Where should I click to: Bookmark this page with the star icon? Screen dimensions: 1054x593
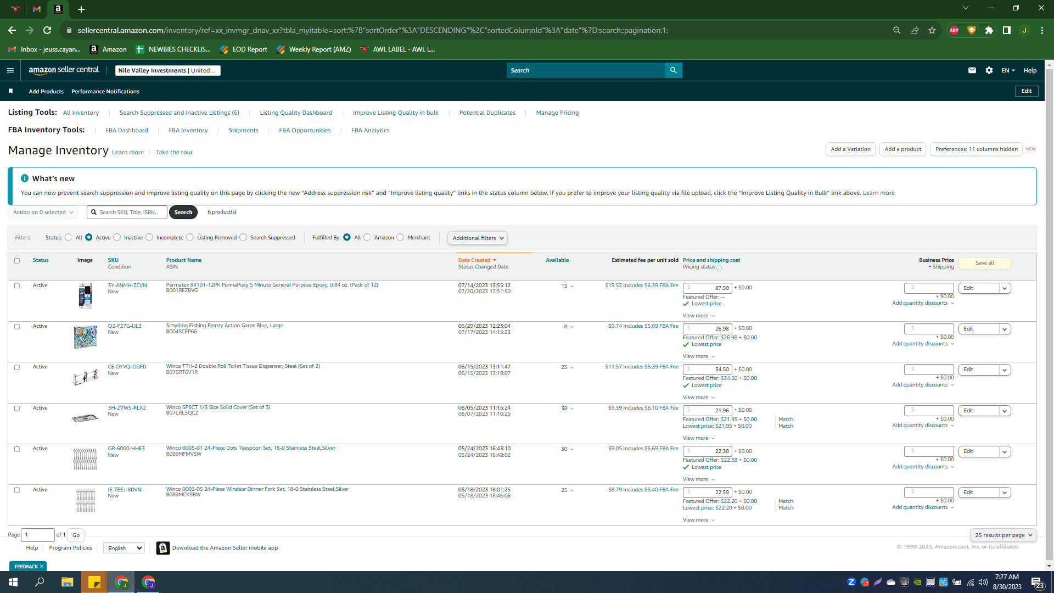pyautogui.click(x=932, y=30)
